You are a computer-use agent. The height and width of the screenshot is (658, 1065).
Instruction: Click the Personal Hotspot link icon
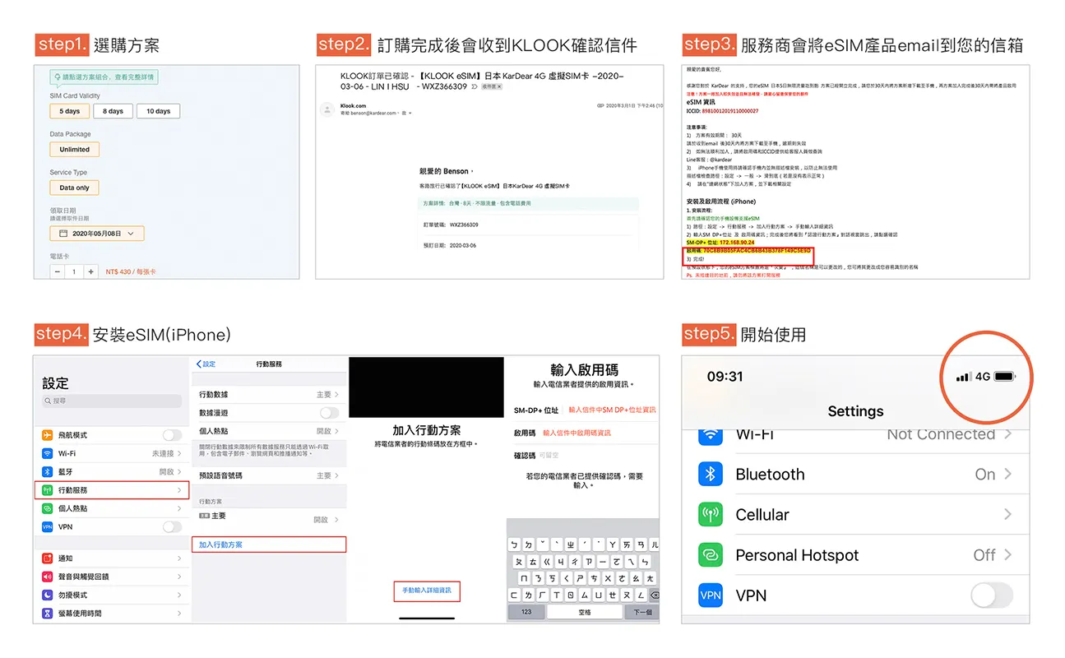pyautogui.click(x=710, y=555)
